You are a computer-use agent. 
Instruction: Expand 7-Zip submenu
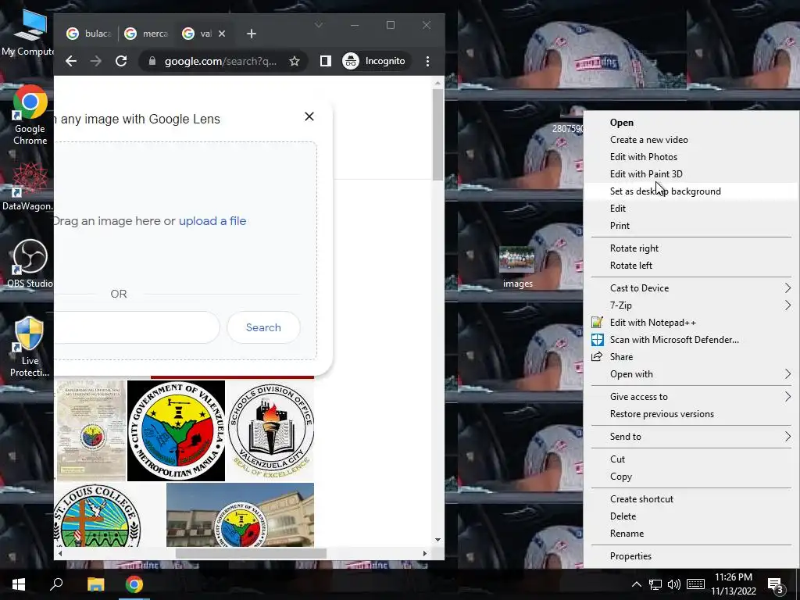point(691,305)
